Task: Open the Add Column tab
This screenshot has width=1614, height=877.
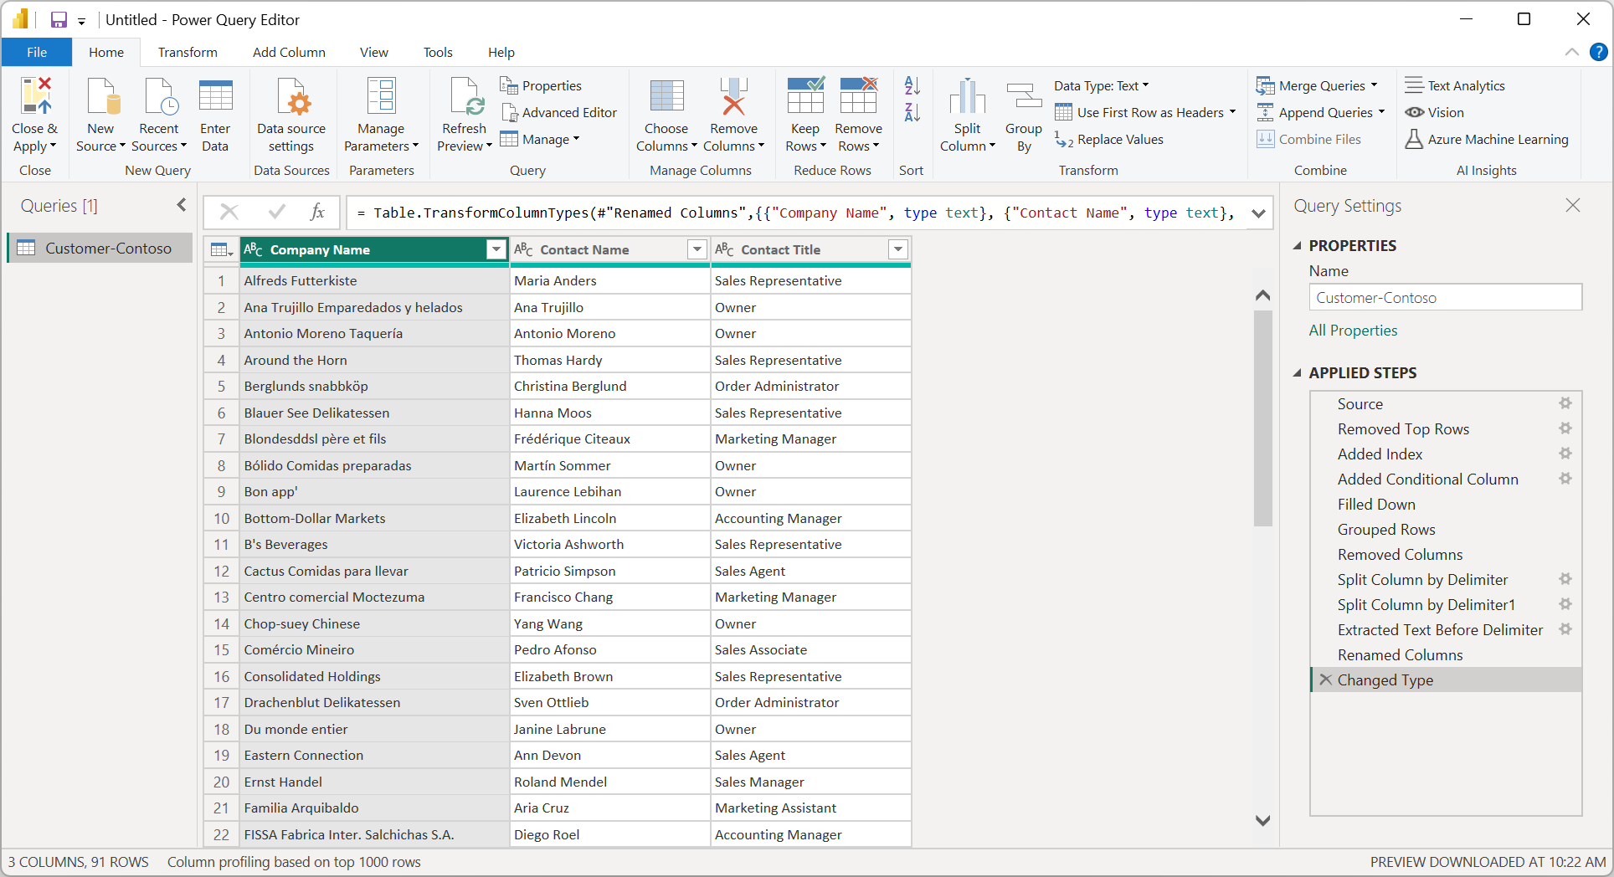Action: point(289,52)
